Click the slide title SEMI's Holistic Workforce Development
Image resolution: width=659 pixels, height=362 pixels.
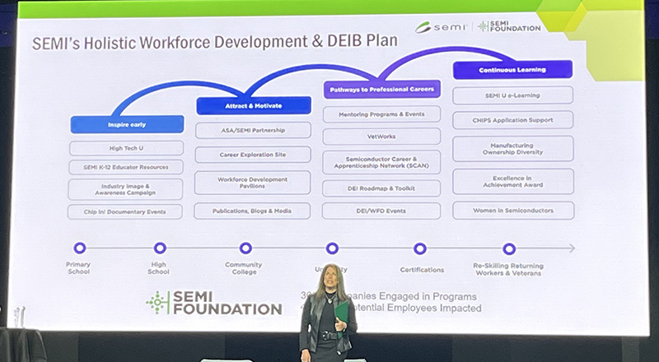pos(214,42)
